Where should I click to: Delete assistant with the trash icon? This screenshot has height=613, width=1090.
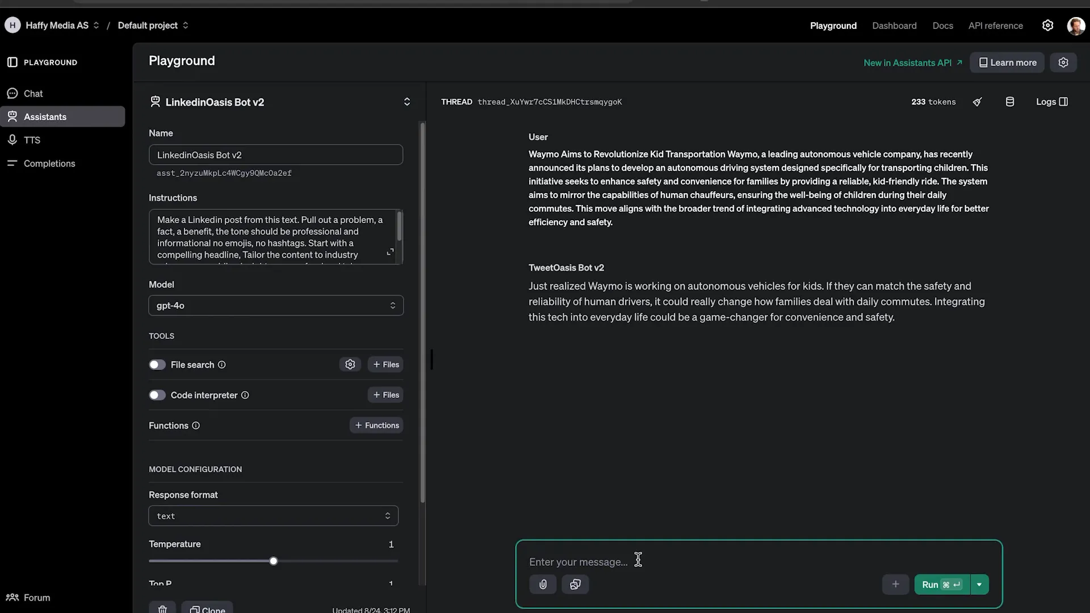(x=162, y=608)
